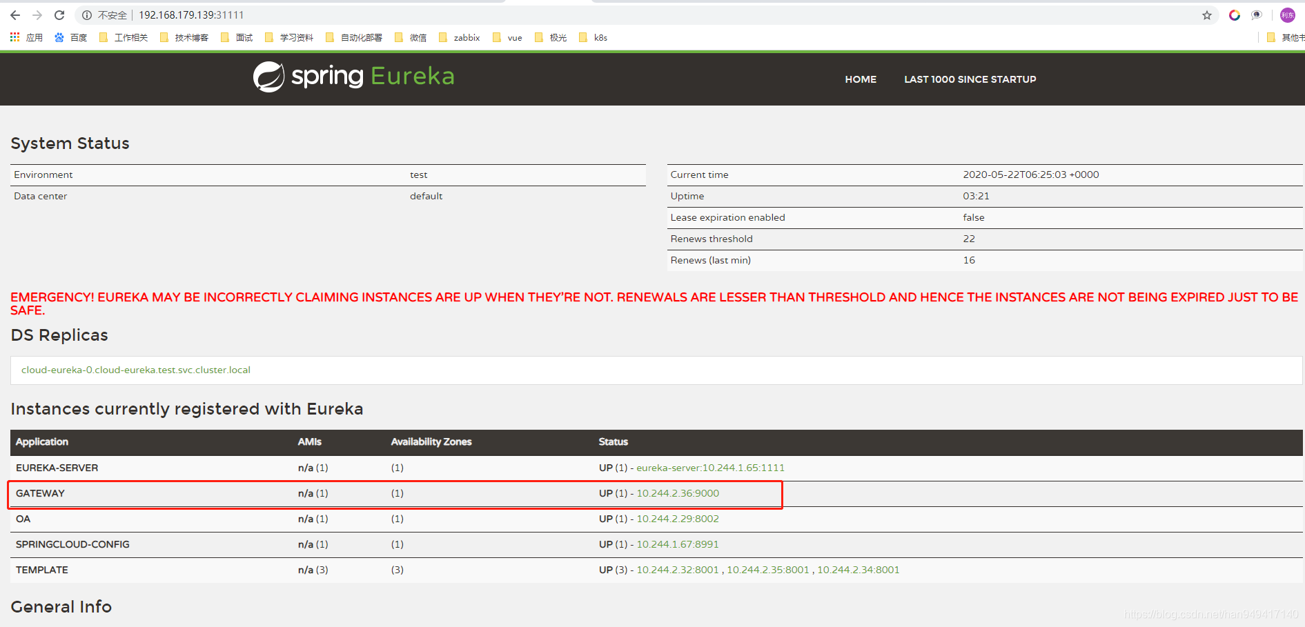The height and width of the screenshot is (627, 1305).
Task: Click the Renews threshold value 22
Action: (x=969, y=239)
